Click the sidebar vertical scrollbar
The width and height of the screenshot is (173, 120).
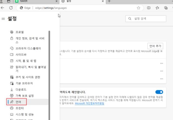[x=49, y=75]
